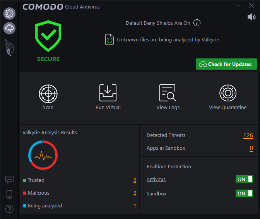The width and height of the screenshot is (260, 219).
Task: Launch Run Virtual
Action: click(108, 93)
